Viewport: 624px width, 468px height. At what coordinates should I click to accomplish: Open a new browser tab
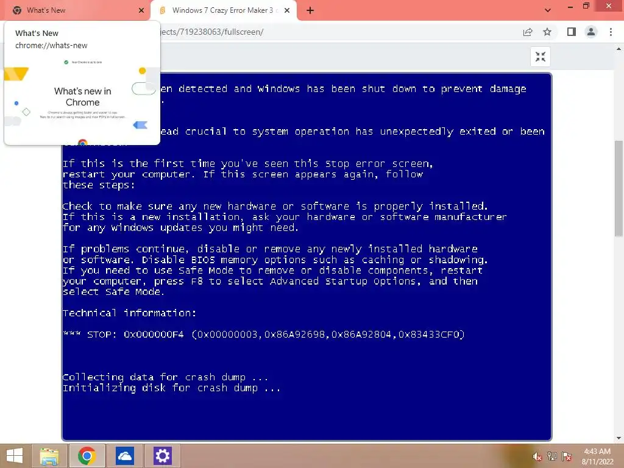tap(310, 10)
